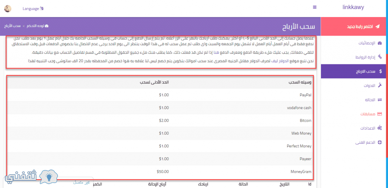
Task: Click the dashboard icon in breadcrumb
Action: 47,26
